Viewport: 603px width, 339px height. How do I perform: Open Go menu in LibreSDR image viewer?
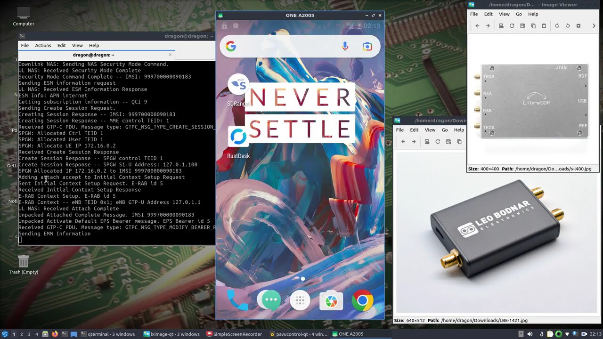[x=519, y=14]
